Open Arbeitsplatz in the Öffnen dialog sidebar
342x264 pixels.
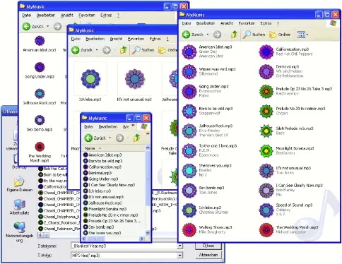(20, 207)
